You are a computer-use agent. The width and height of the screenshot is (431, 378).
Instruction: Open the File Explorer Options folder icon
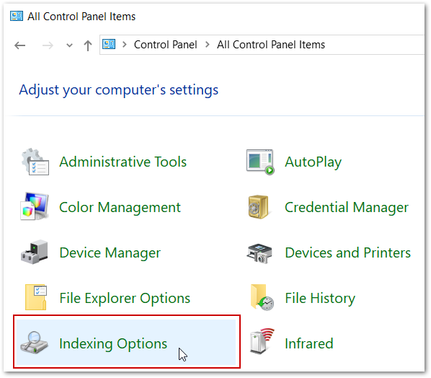click(36, 297)
